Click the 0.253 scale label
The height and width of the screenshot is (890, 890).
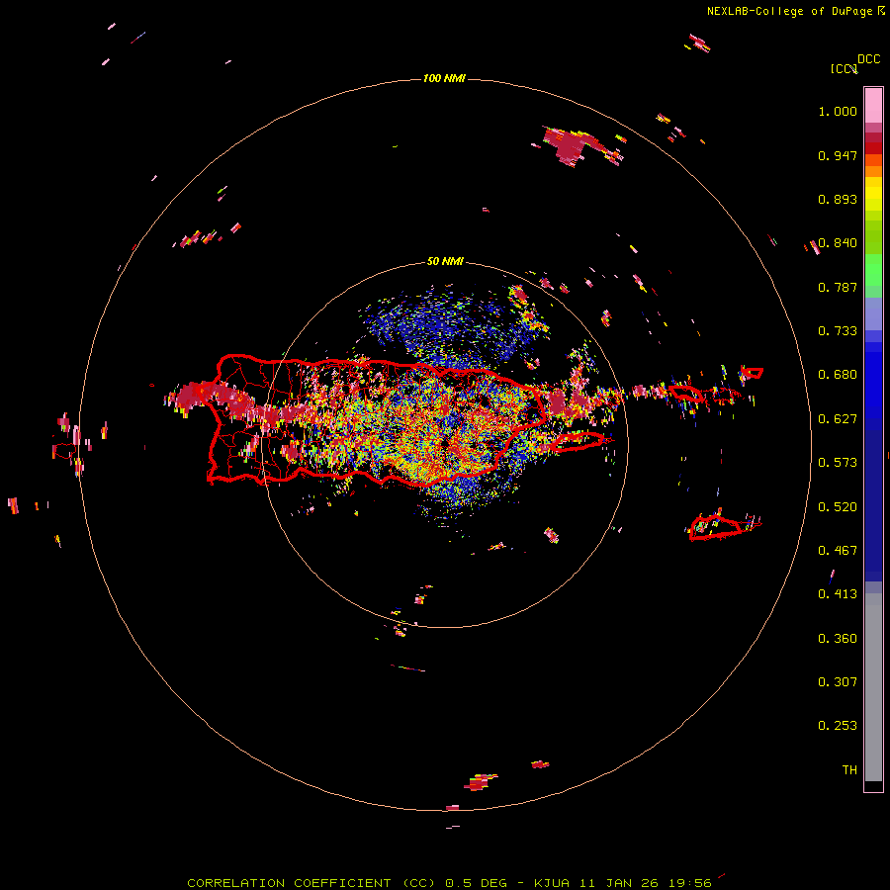pyautogui.click(x=838, y=726)
